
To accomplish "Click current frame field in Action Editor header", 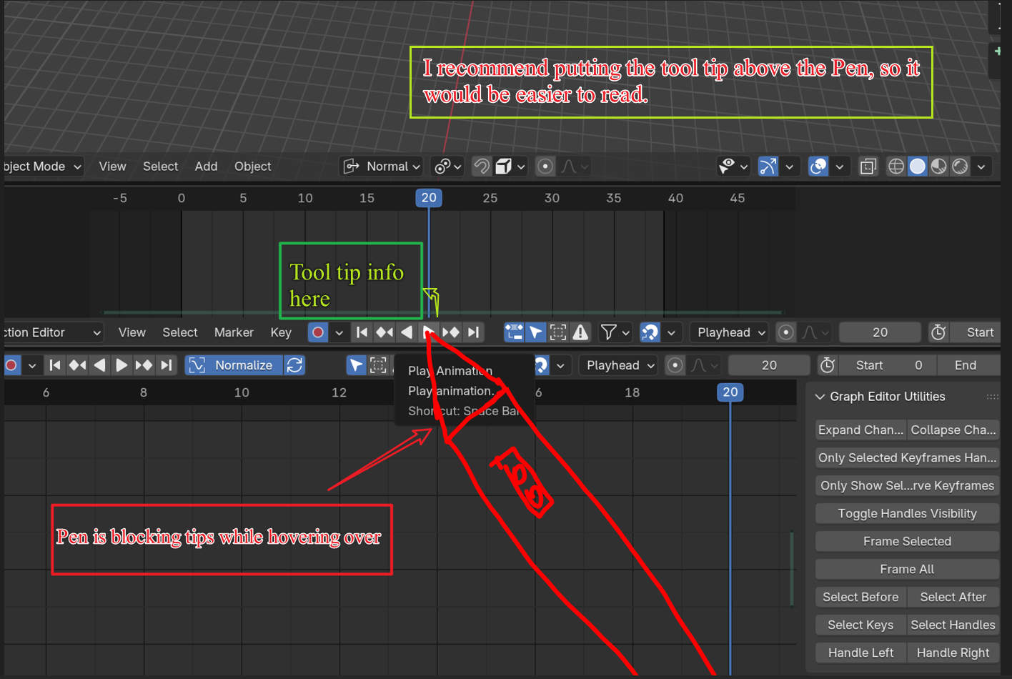I will click(880, 332).
